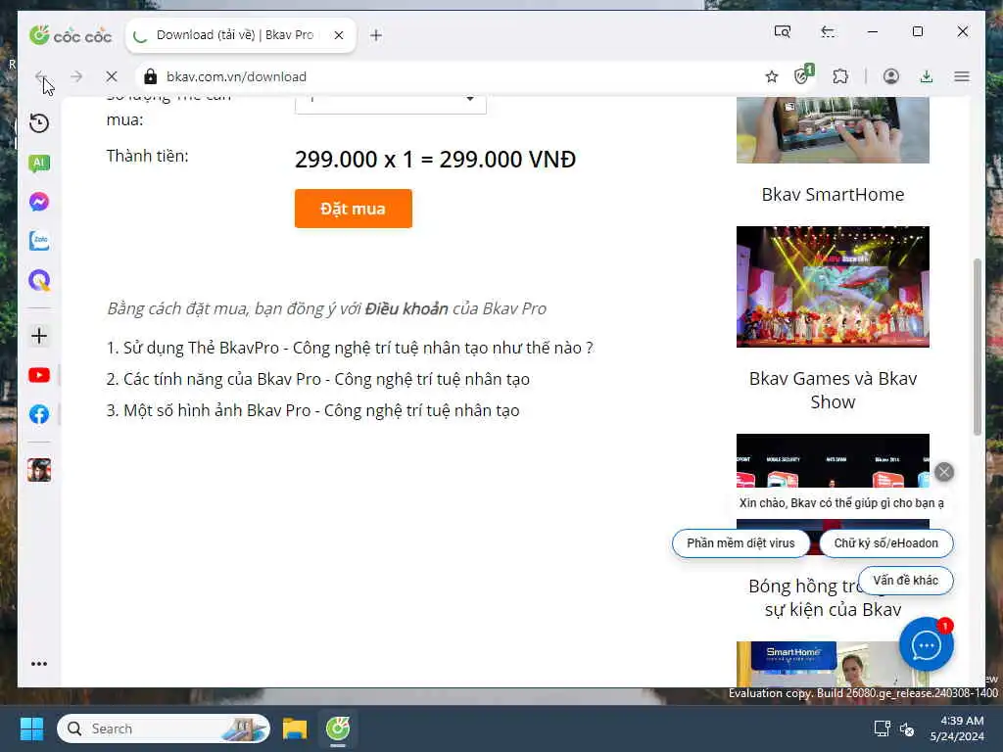Image resolution: width=1003 pixels, height=752 pixels.
Task: Open Messenger from the sidebar
Action: click(x=39, y=202)
